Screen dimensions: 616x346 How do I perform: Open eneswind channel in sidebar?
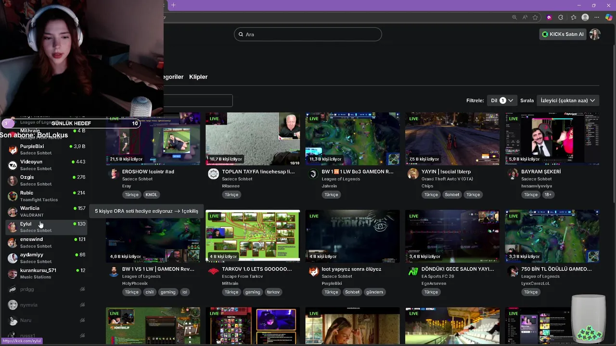47,242
